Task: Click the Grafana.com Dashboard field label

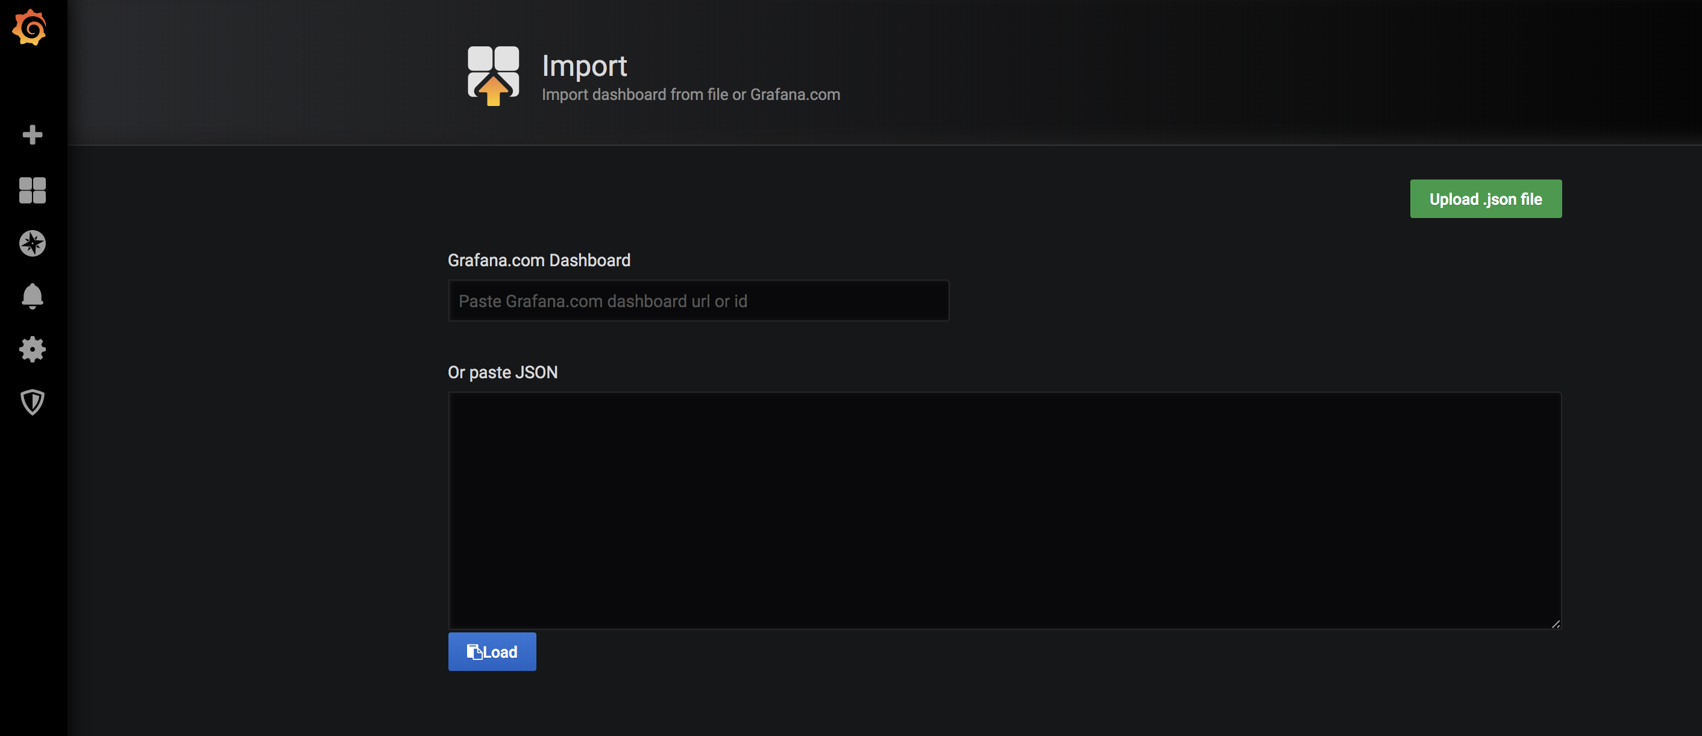Action: pos(538,260)
